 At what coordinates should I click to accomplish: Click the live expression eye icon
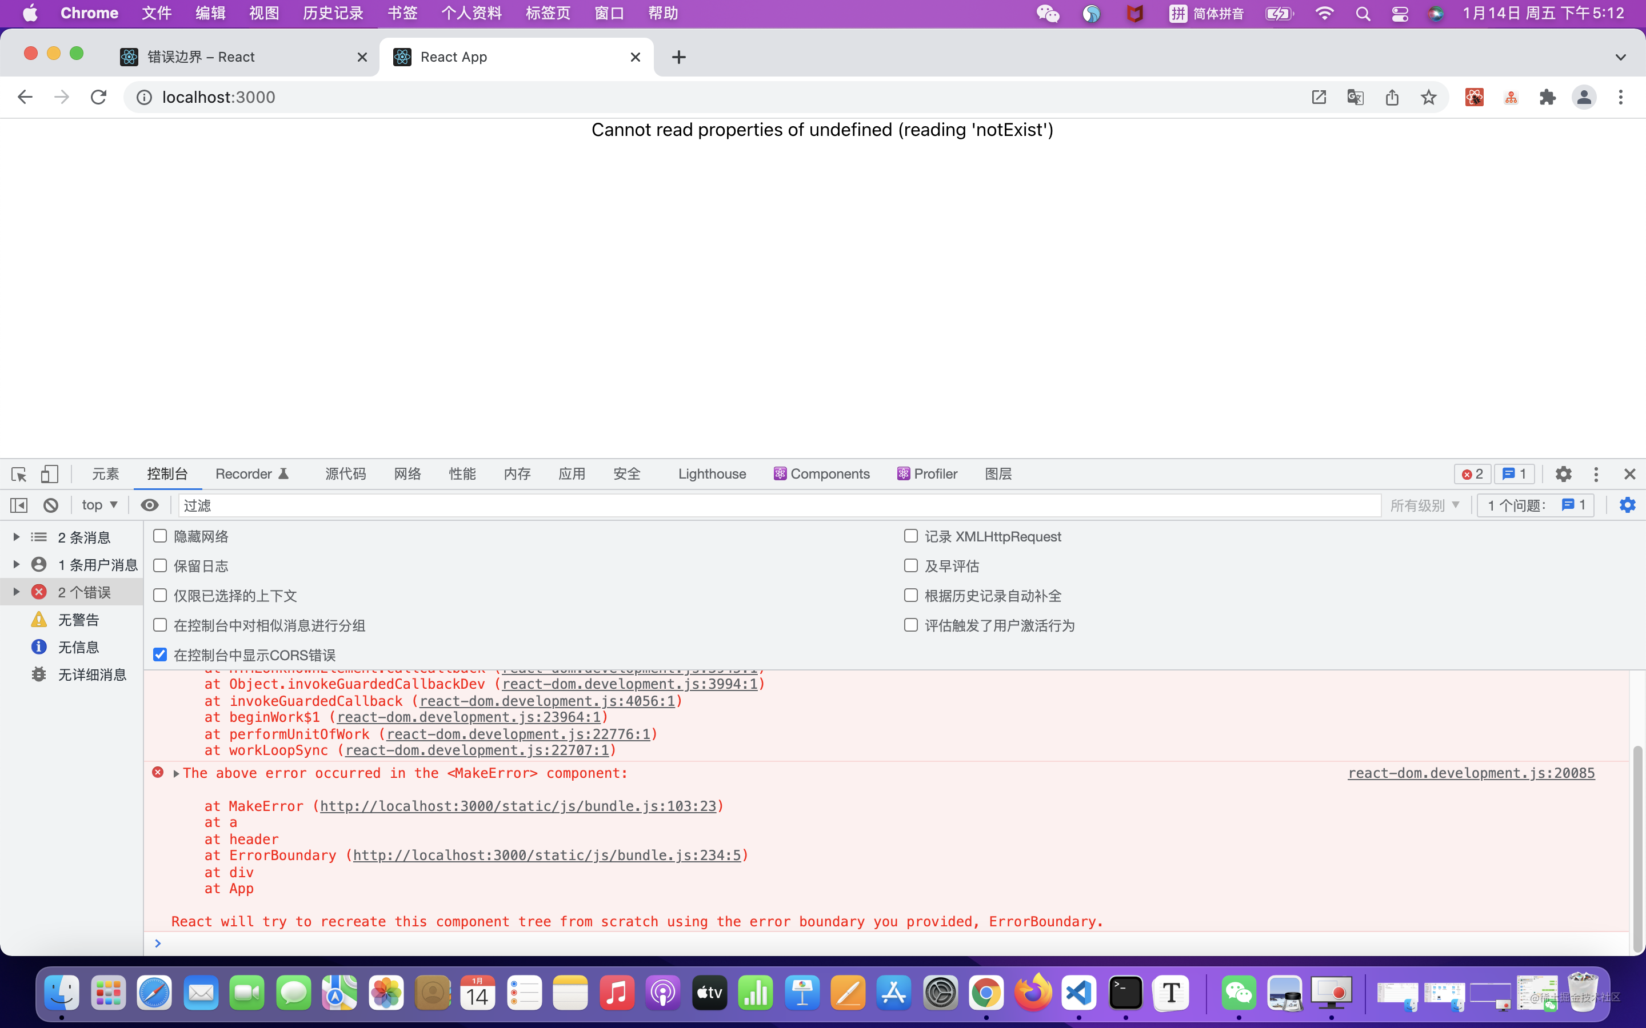[x=150, y=505]
